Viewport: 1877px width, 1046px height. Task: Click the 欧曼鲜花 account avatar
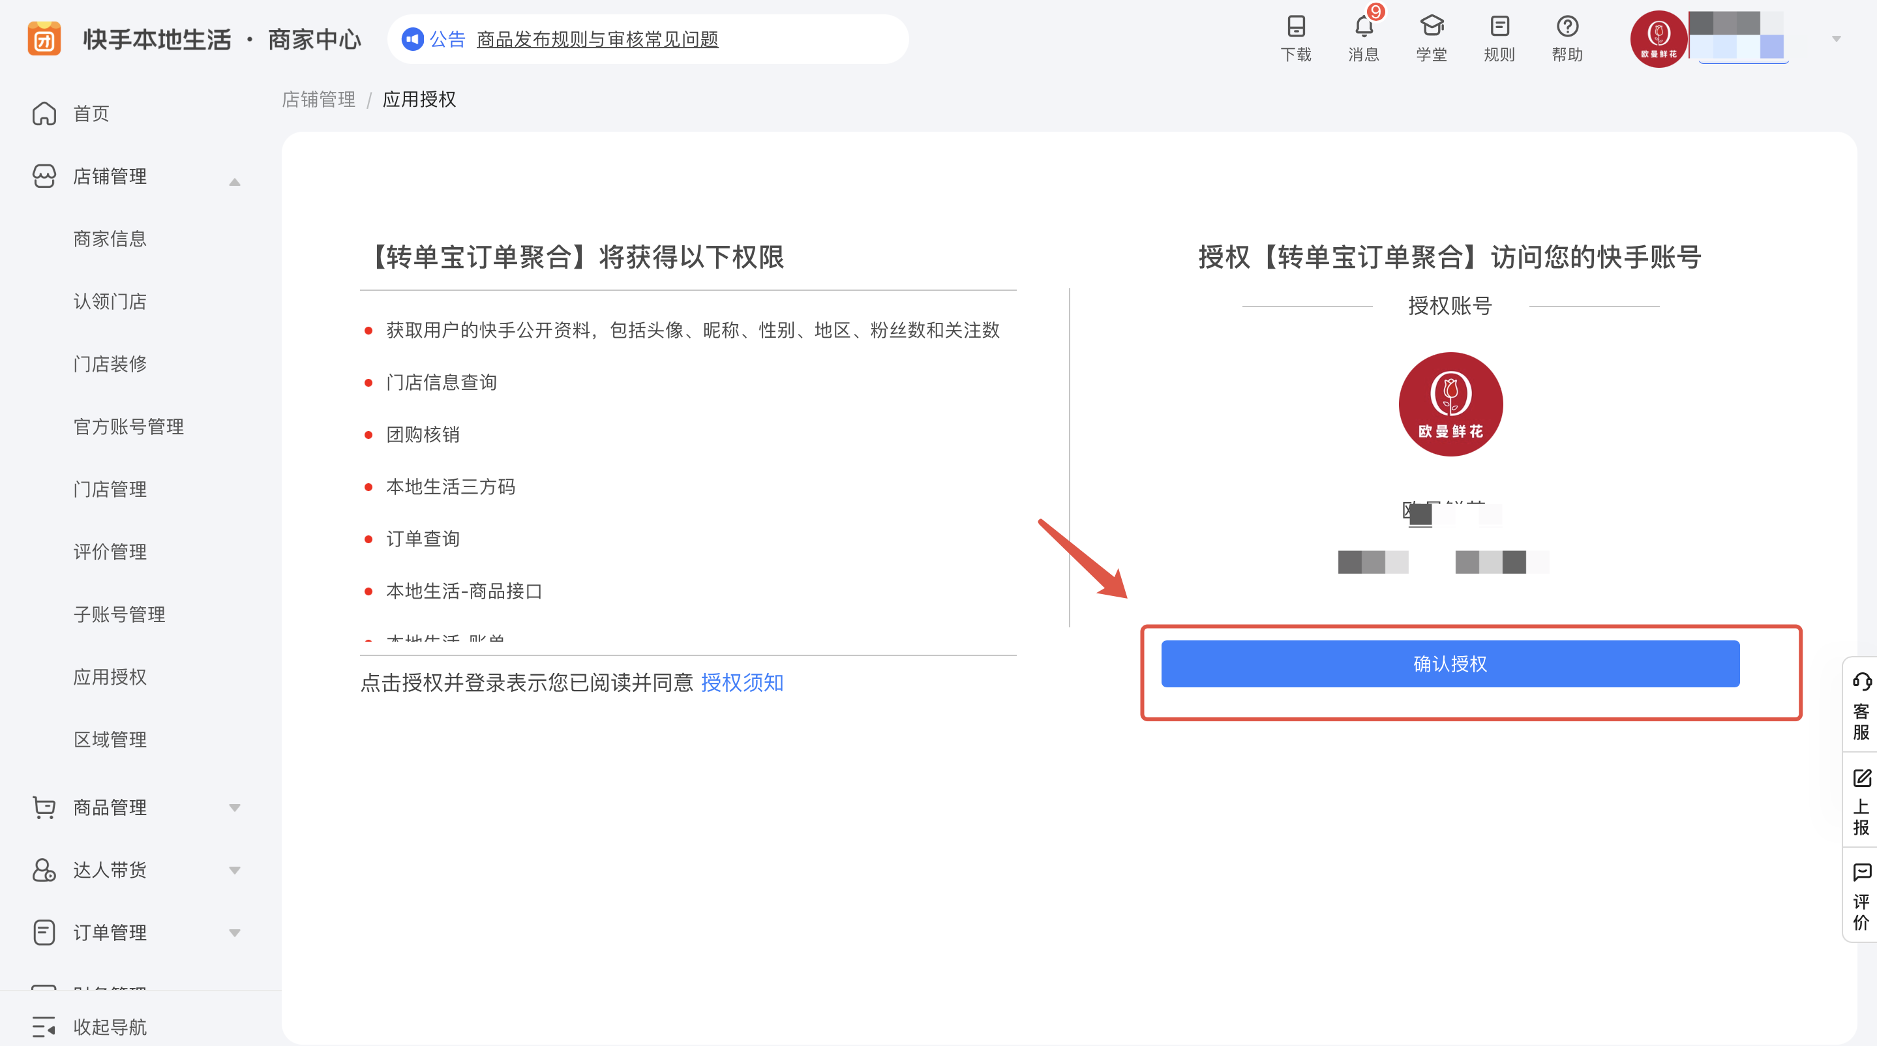point(1450,404)
